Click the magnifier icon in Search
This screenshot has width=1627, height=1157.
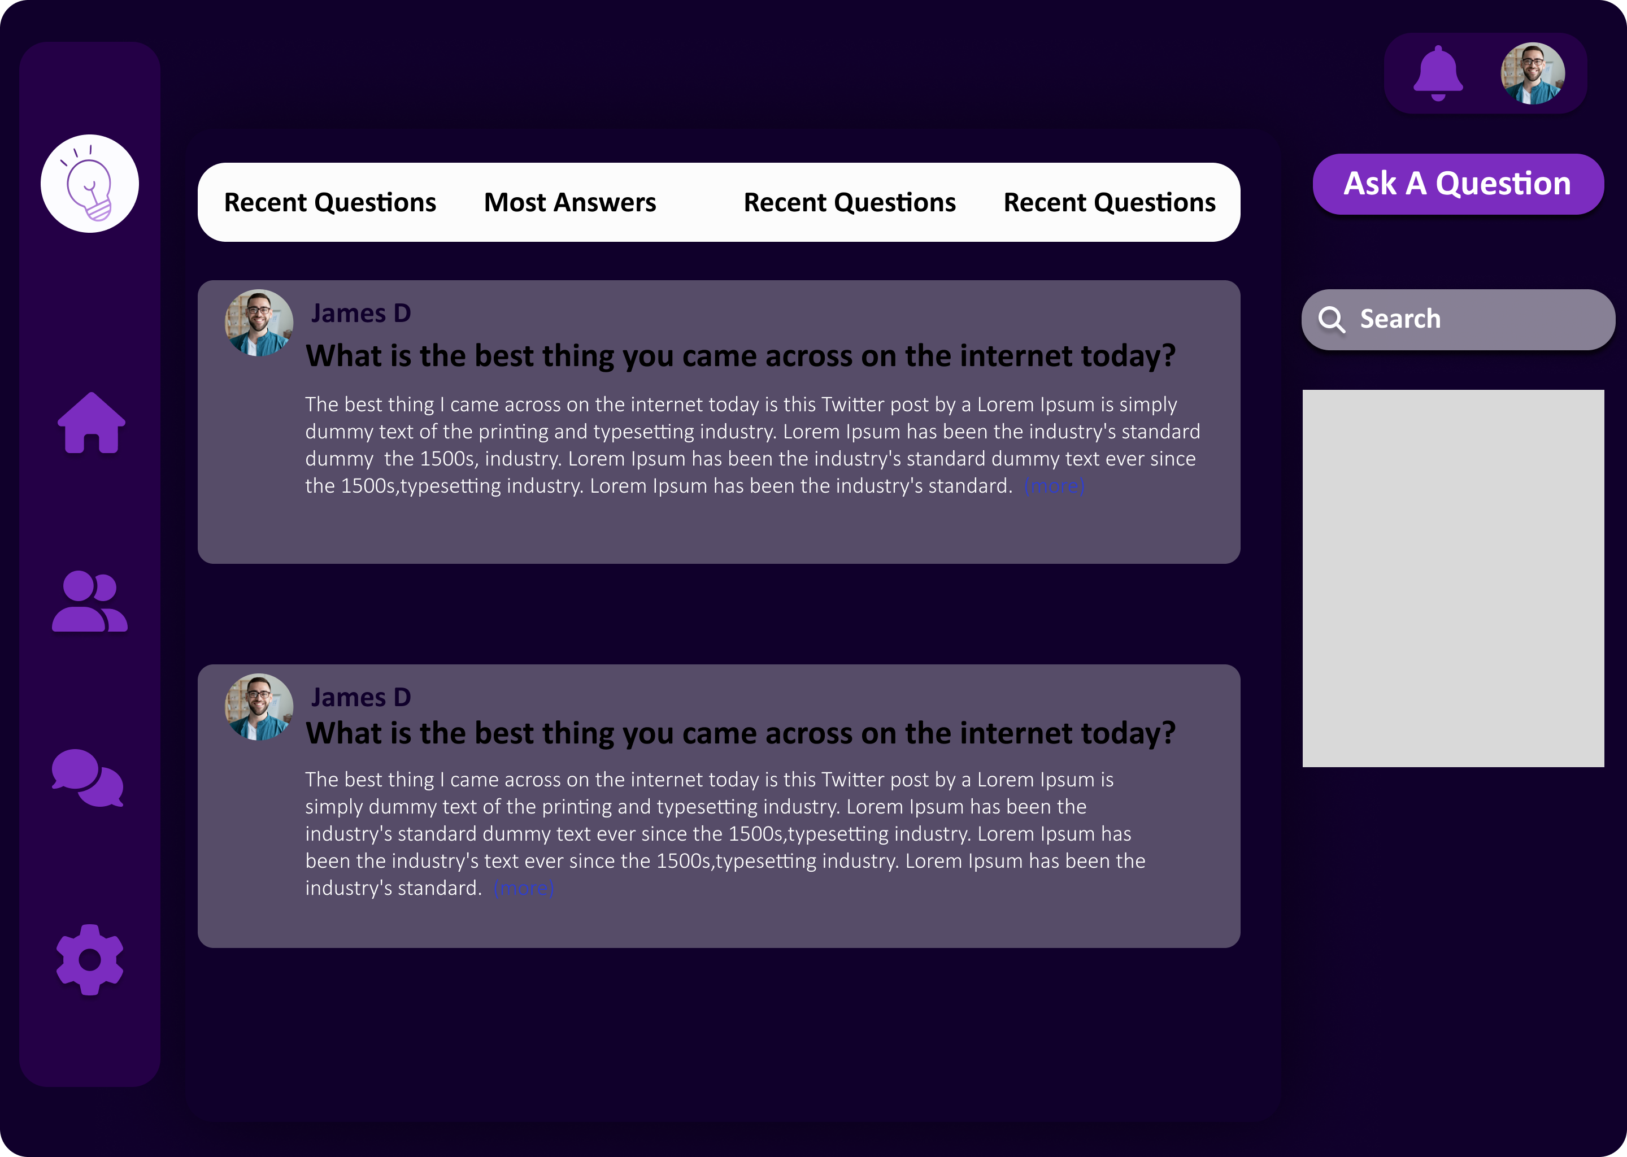[x=1330, y=320]
